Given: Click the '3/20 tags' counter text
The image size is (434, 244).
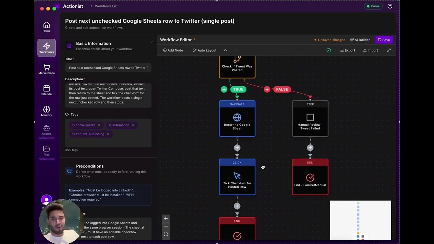Looking at the screenshot, I should pyautogui.click(x=71, y=150).
